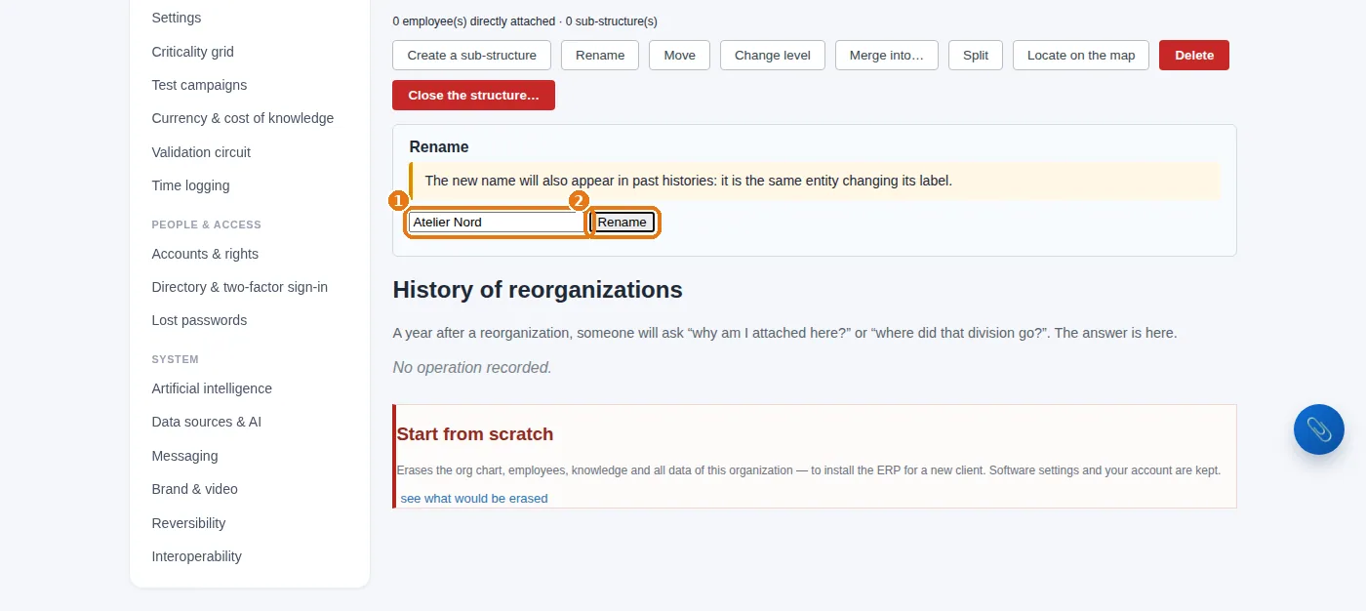Click the employees directly attached summary line
The height and width of the screenshot is (611, 1366).
point(525,21)
